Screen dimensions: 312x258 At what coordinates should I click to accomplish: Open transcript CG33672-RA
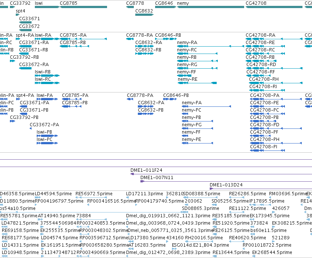[x=25, y=68]
